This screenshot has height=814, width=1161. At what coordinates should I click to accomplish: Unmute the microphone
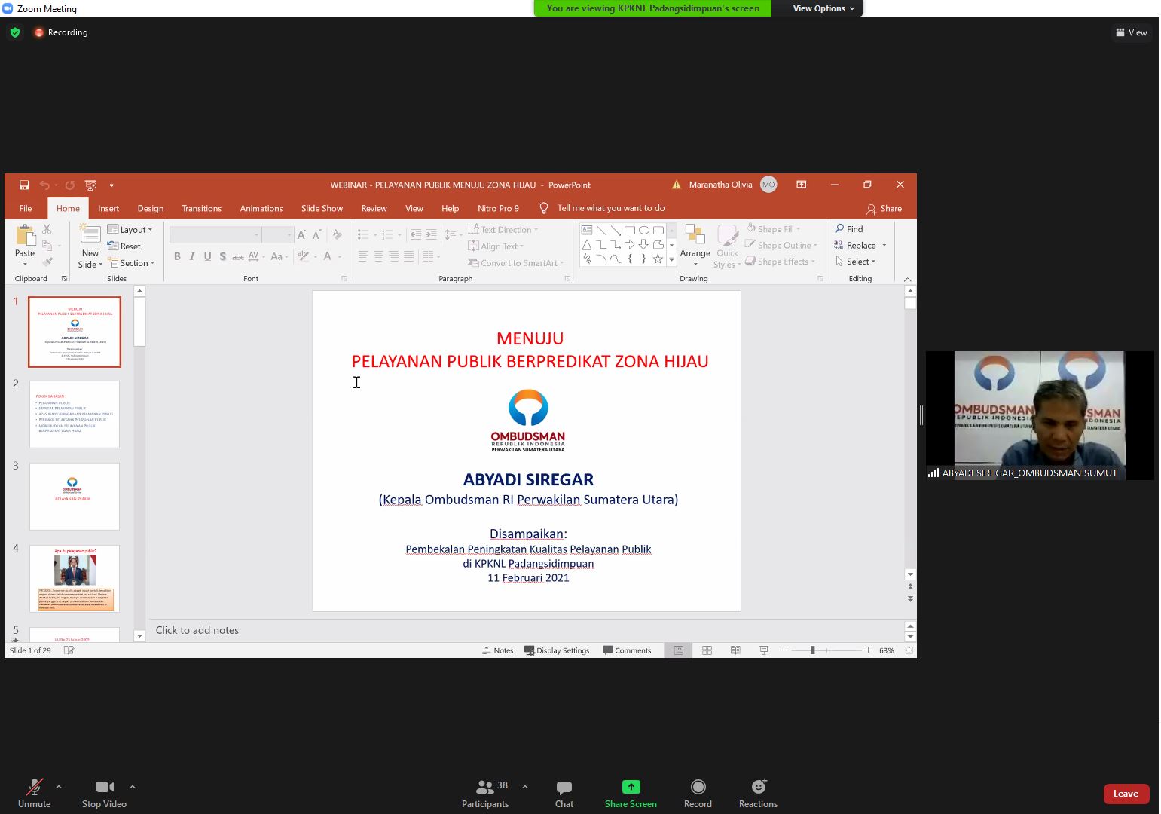34,794
